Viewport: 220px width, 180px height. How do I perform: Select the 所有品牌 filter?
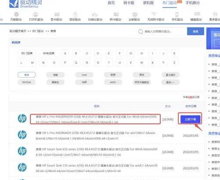tap(49, 53)
